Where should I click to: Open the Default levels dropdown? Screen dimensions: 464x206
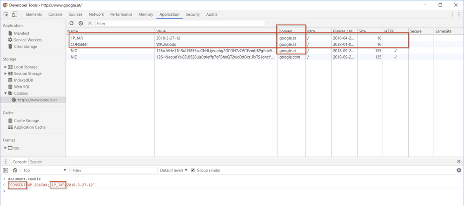click(174, 171)
